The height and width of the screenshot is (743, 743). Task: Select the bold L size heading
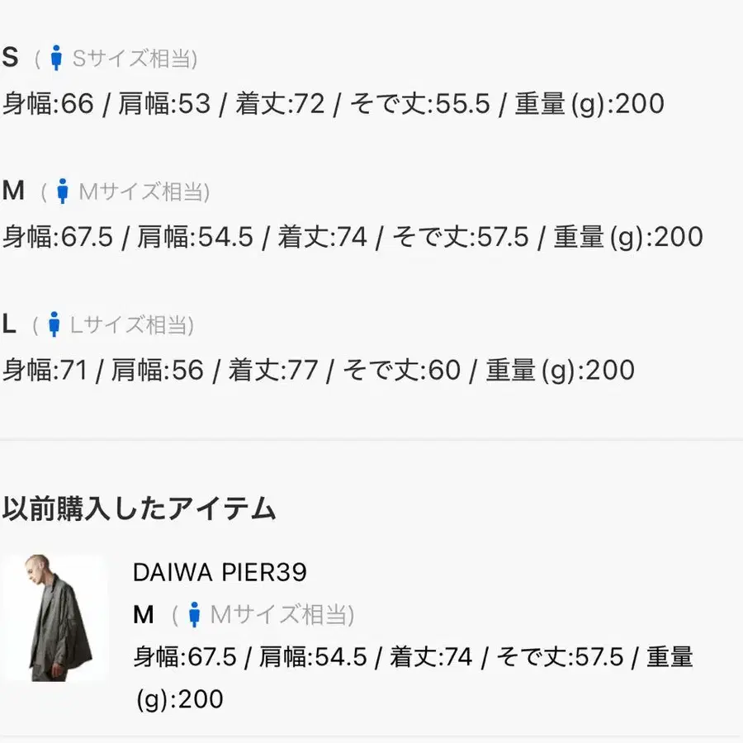point(9,324)
